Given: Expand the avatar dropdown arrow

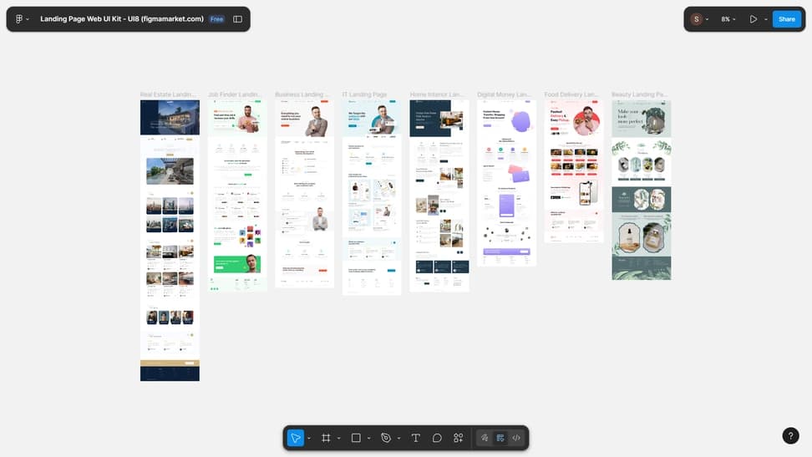Looking at the screenshot, I should [x=707, y=19].
